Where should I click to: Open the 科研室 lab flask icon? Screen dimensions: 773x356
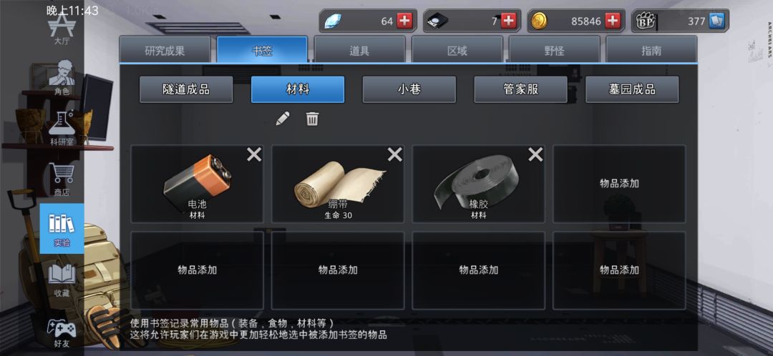(x=62, y=128)
